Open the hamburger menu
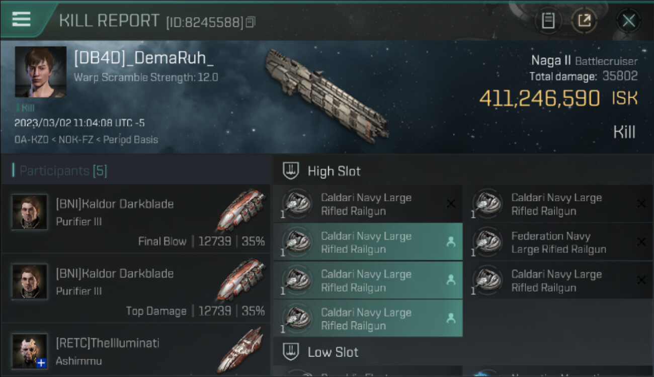Image resolution: width=654 pixels, height=377 pixels. click(x=21, y=19)
